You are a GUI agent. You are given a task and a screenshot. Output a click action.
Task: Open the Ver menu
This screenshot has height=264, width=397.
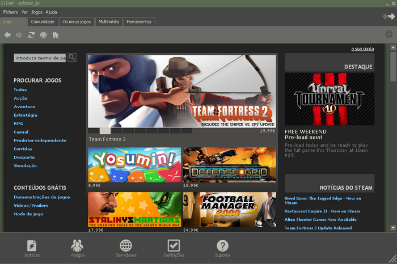(24, 12)
